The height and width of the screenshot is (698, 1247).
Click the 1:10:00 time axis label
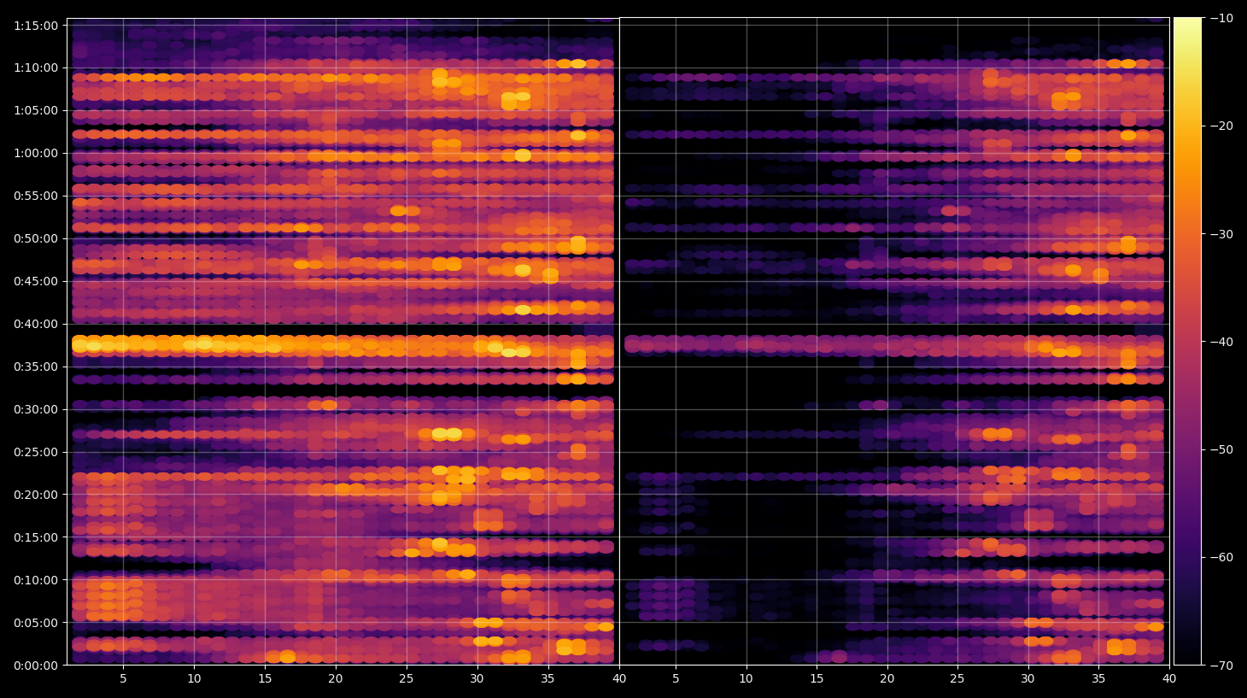tap(36, 68)
